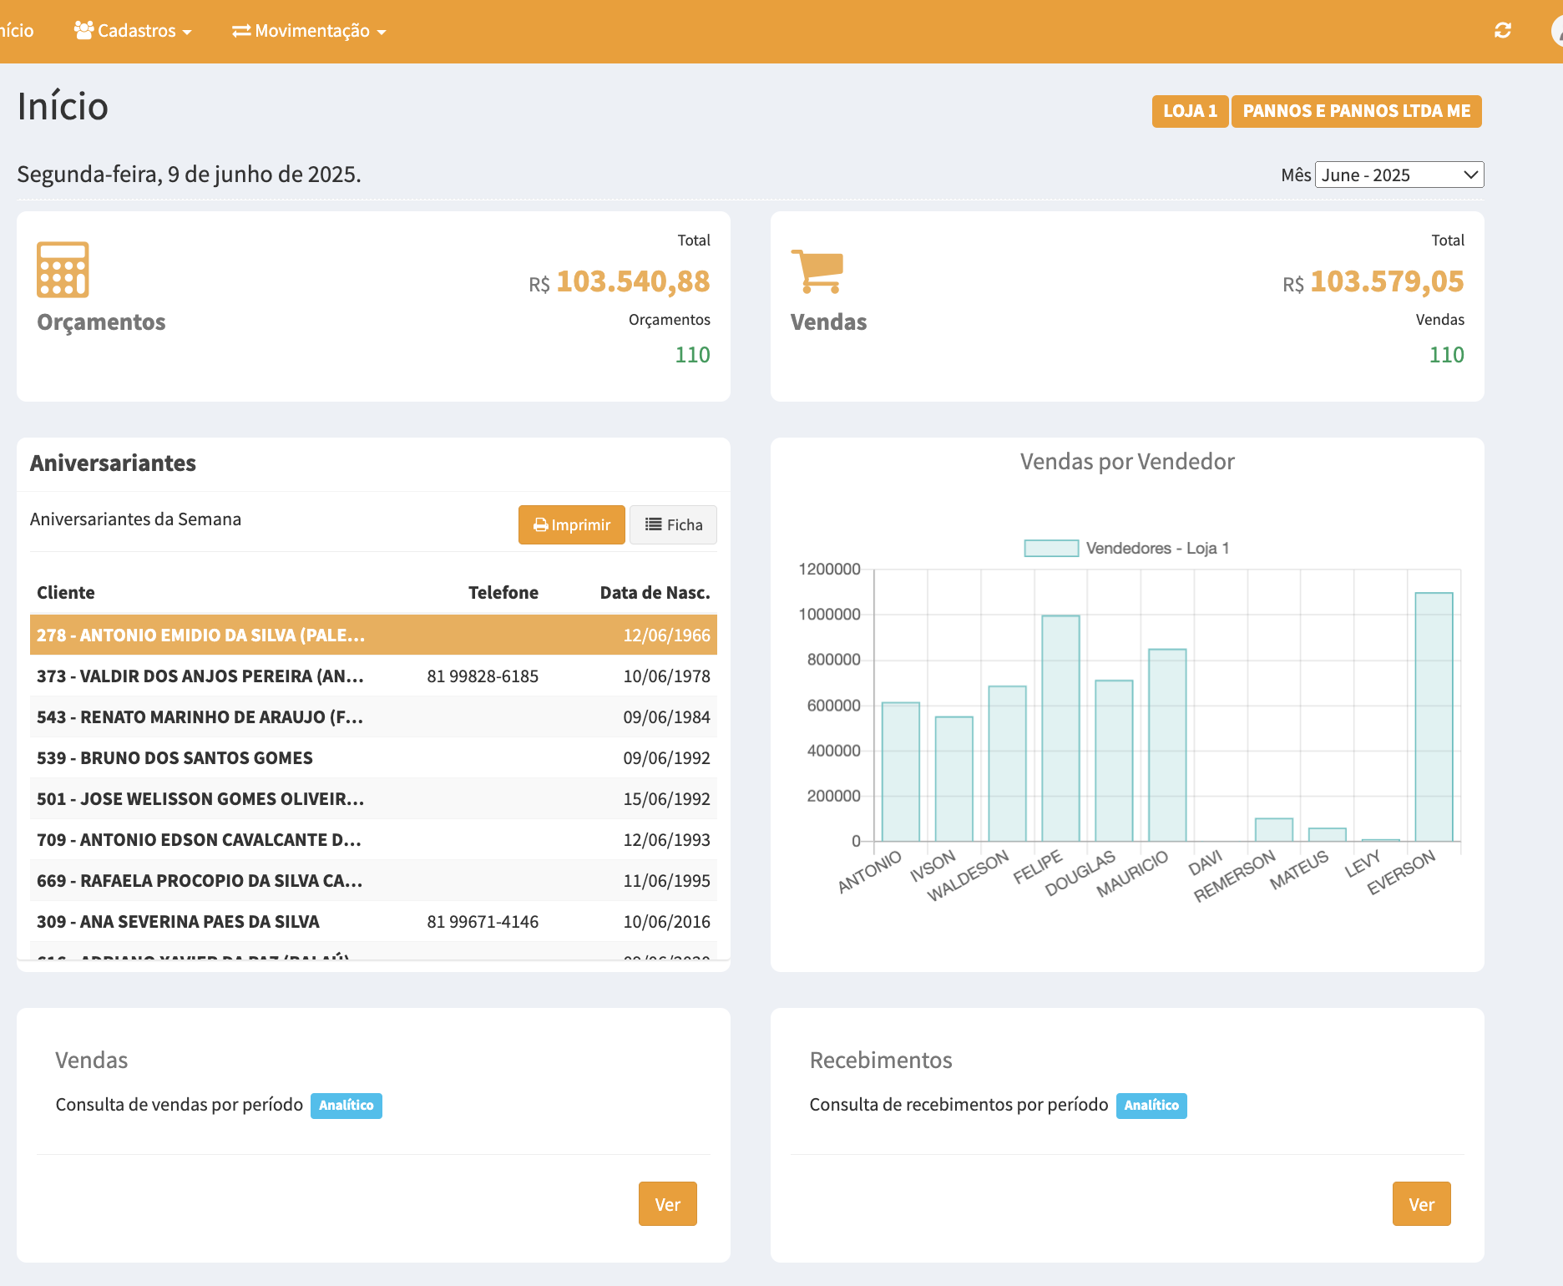Image resolution: width=1563 pixels, height=1286 pixels.
Task: Expand the Mês month selector
Action: [x=1399, y=175]
